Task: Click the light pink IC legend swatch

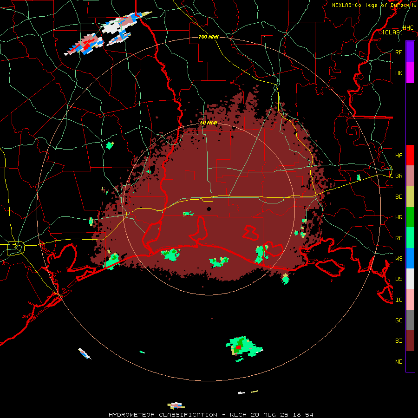Action: coord(410,300)
